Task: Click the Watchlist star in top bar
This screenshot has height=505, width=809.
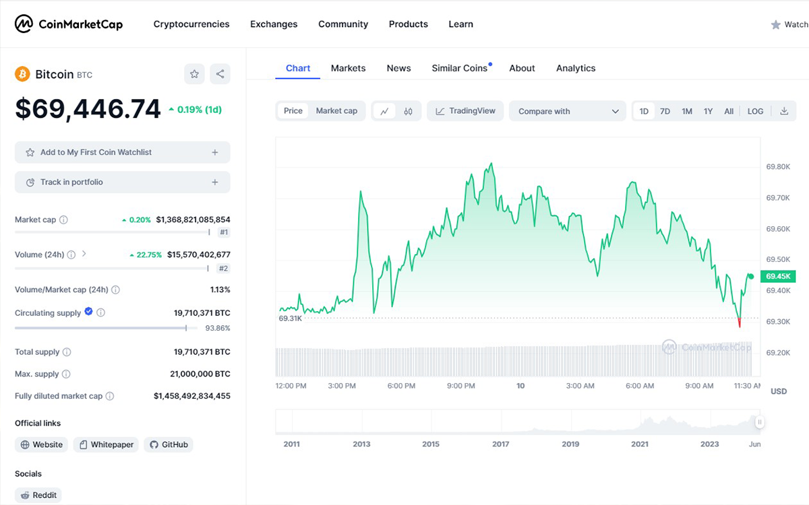Action: (776, 25)
